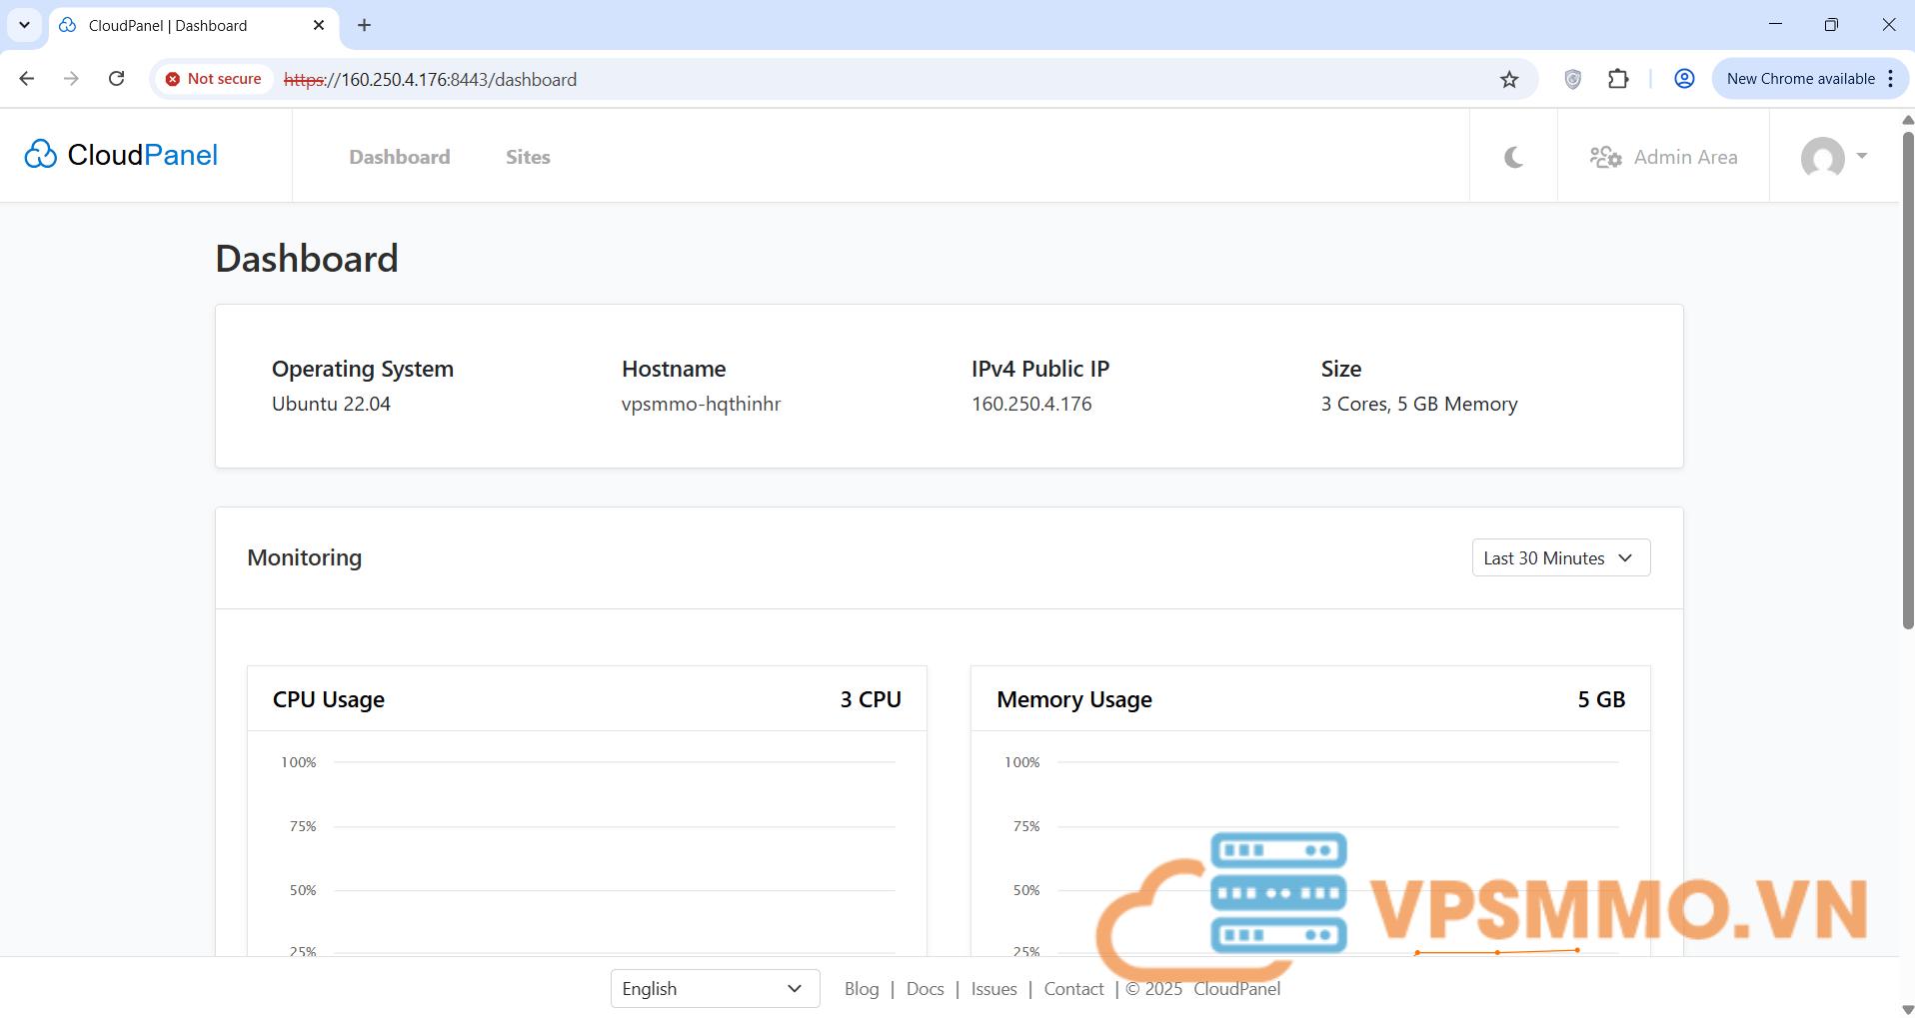The image size is (1915, 1018).
Task: Open the Admin Area
Action: 1663,157
